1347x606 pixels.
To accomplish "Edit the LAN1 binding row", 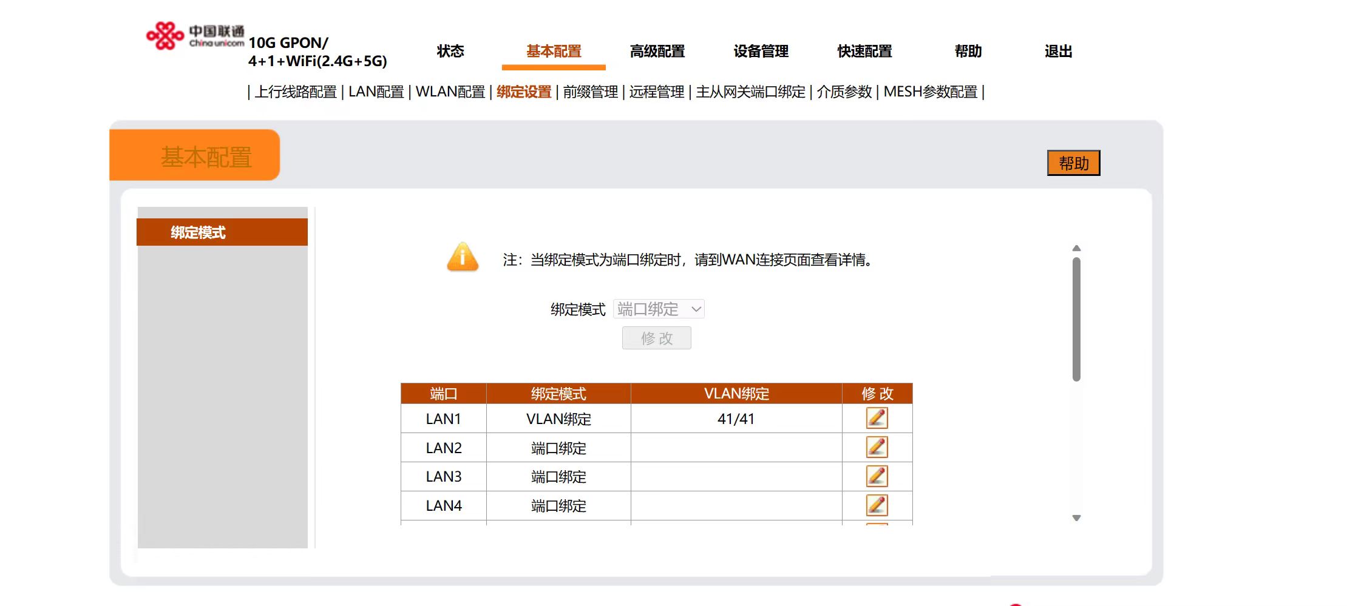I will [x=877, y=418].
